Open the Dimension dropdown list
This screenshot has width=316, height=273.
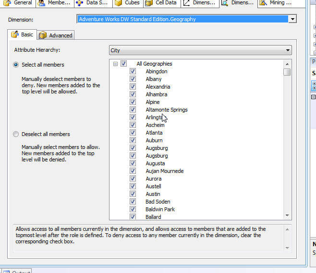click(292, 19)
